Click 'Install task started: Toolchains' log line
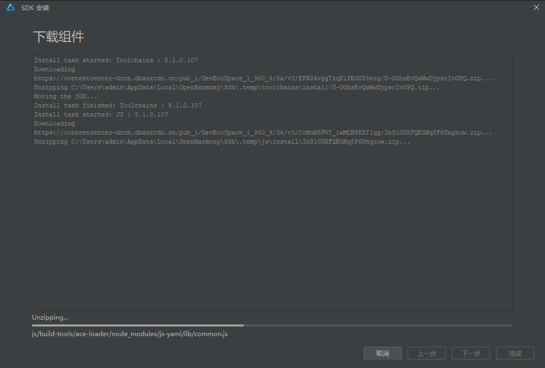Screen dimensions: 545x368 tap(116, 60)
